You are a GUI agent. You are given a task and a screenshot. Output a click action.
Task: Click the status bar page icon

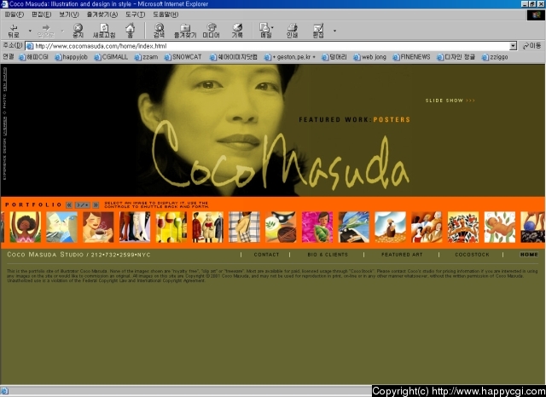click(x=4, y=391)
